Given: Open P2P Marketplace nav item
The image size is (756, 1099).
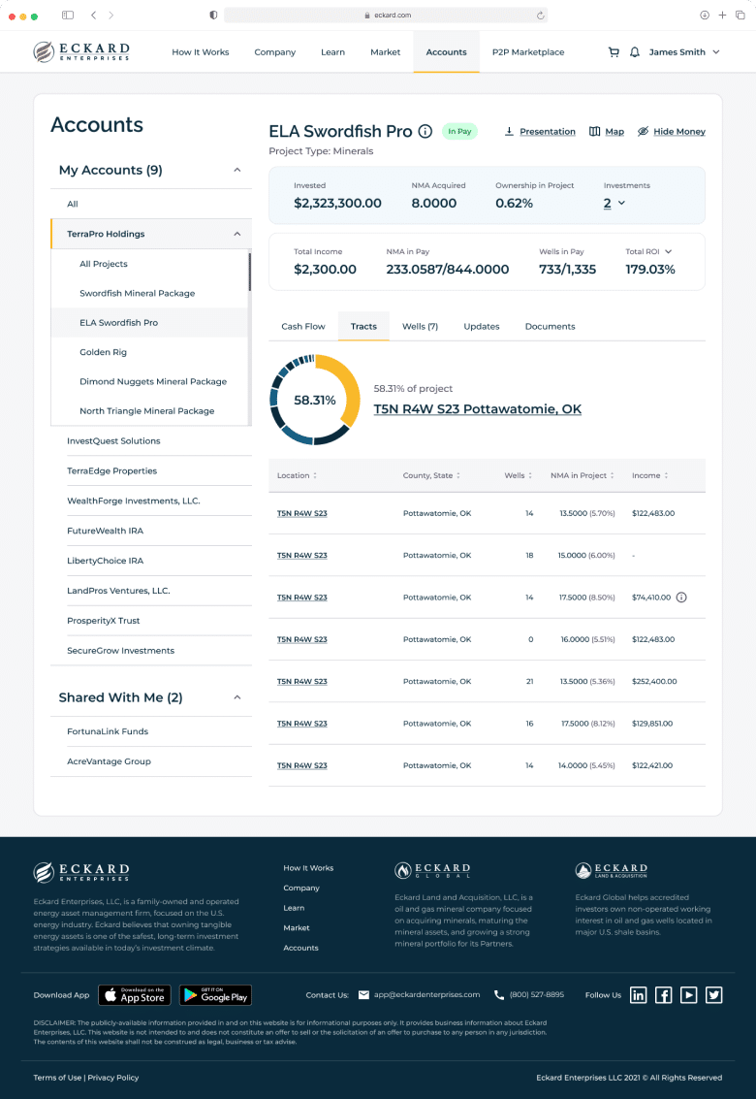Looking at the screenshot, I should (x=528, y=51).
